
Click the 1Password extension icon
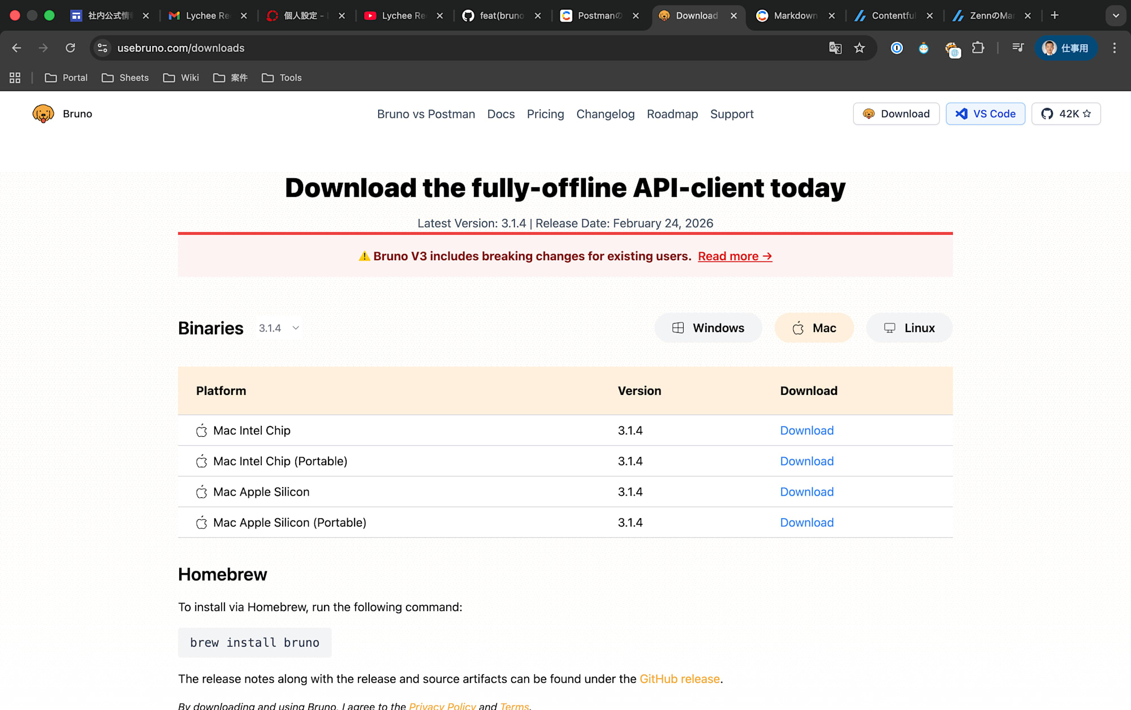(896, 48)
